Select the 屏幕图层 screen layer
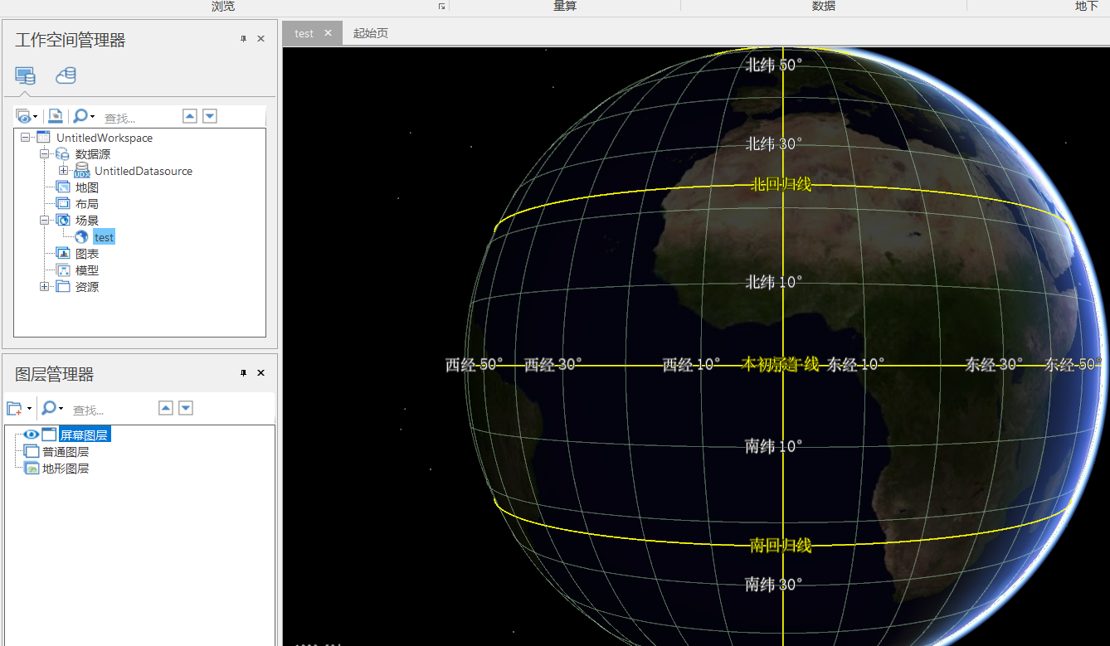 tap(84, 435)
